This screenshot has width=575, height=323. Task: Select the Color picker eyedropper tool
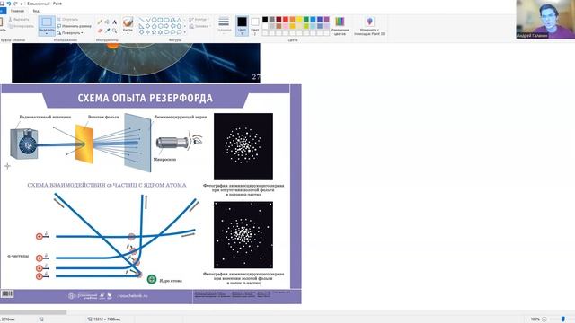107,31
